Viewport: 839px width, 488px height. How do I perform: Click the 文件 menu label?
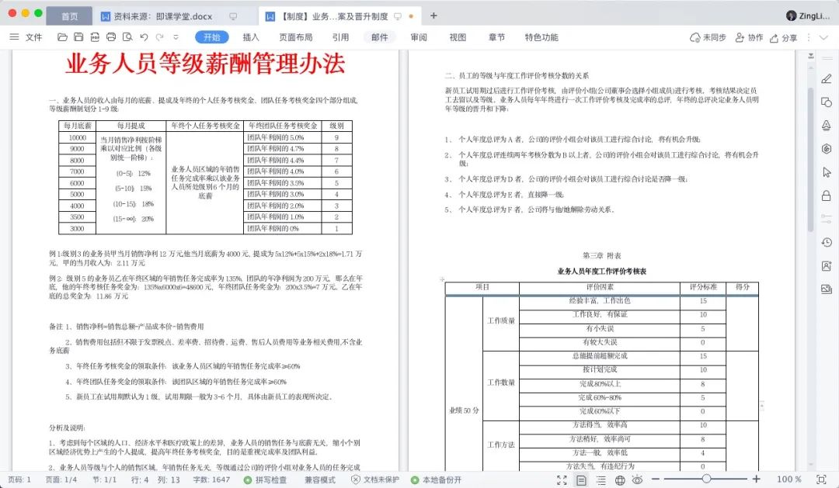point(33,37)
